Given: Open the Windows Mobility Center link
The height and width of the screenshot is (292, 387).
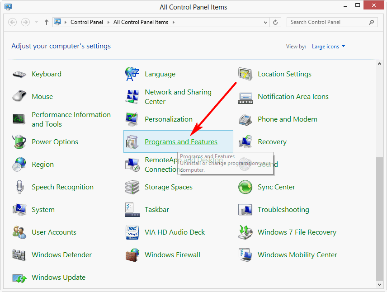Looking at the screenshot, I should [x=297, y=255].
